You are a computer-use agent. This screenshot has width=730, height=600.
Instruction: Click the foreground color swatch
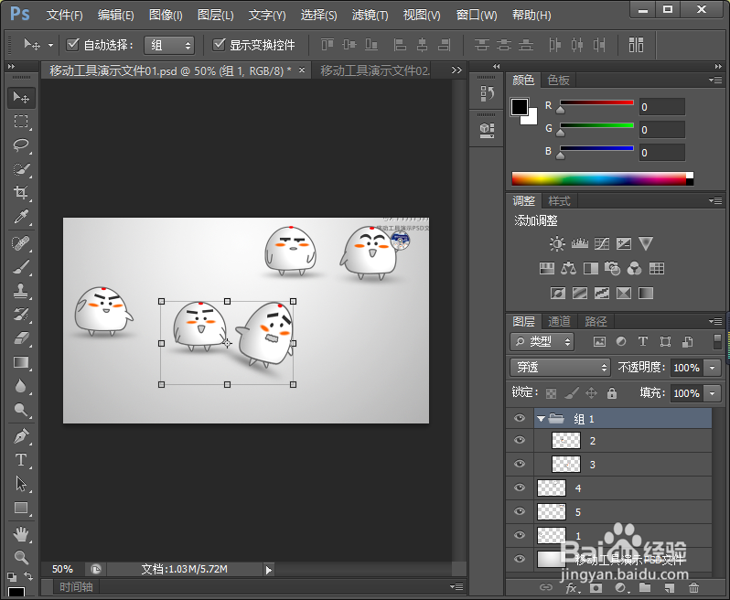click(x=519, y=107)
